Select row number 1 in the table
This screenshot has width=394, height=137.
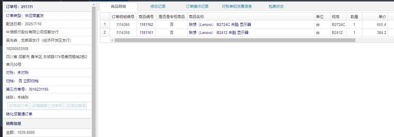(105, 24)
